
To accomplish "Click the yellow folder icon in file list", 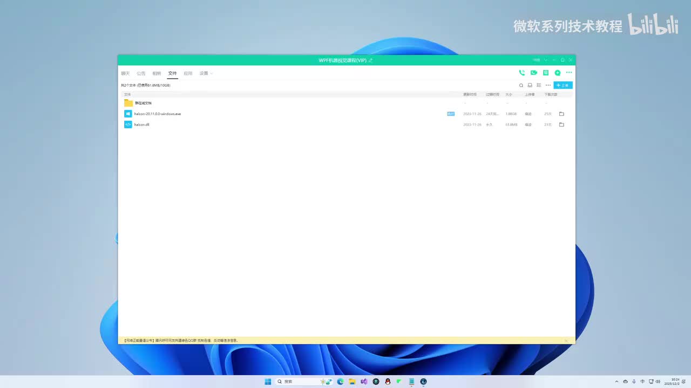I will tap(128, 103).
